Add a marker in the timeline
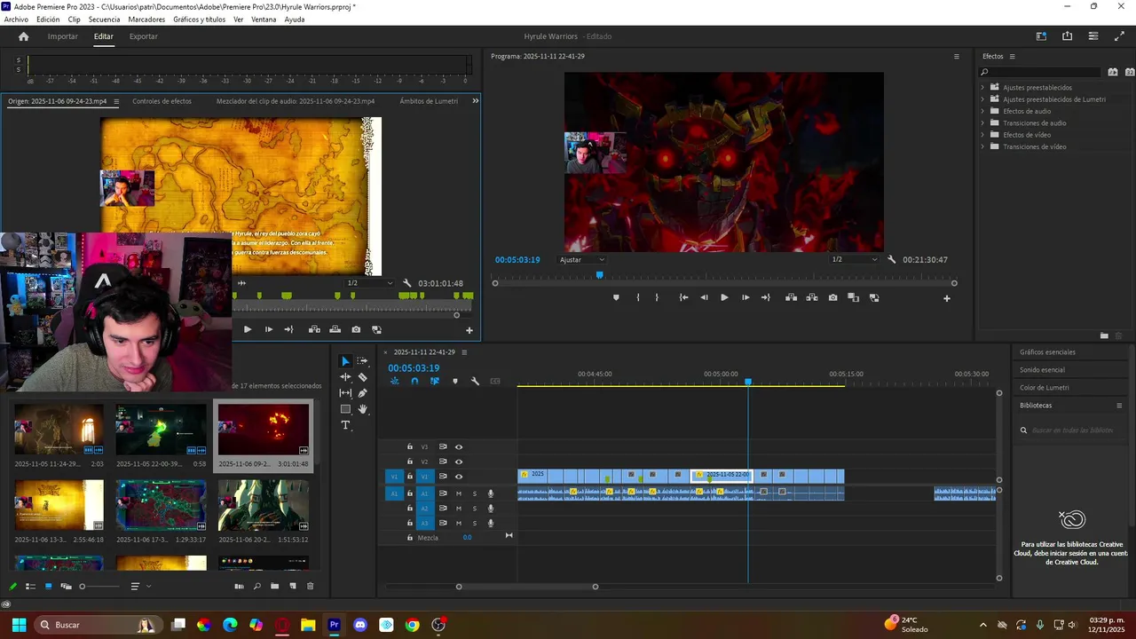The height and width of the screenshot is (639, 1136). click(455, 382)
